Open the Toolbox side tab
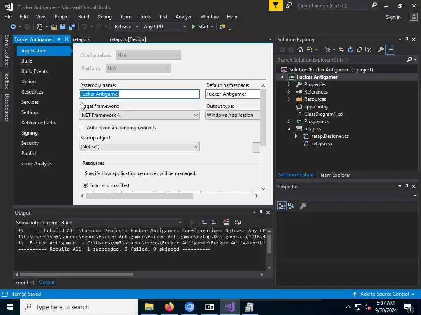421x315 pixels. pos(7,80)
